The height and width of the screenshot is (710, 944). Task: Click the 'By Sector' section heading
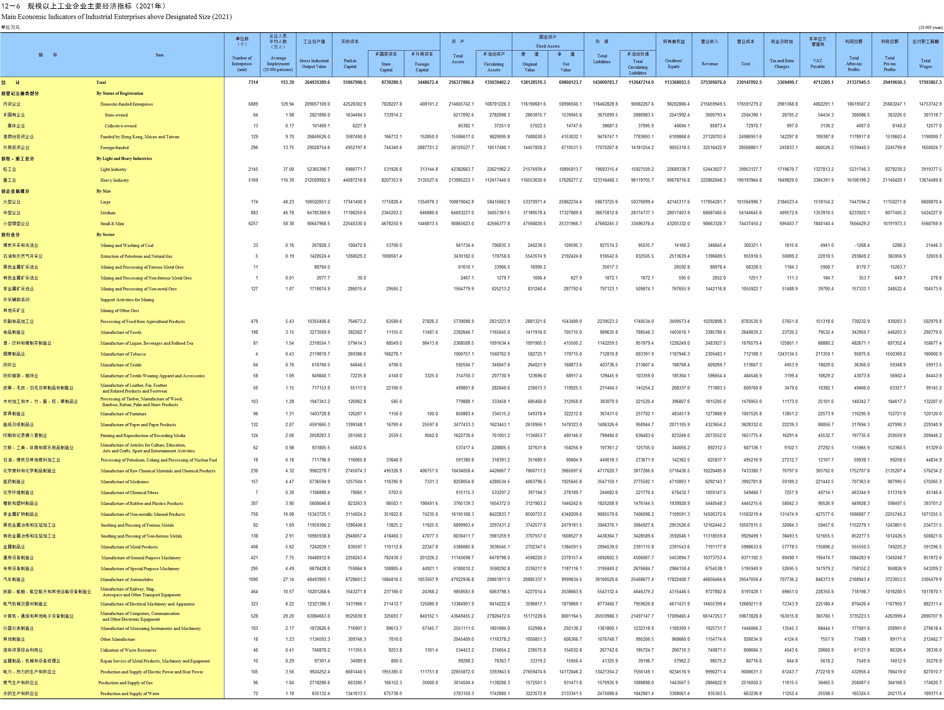point(106,234)
